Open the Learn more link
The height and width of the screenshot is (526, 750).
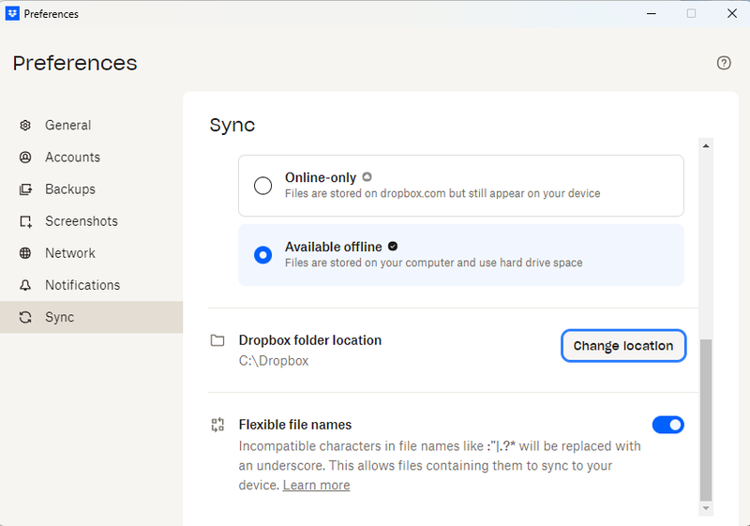tap(316, 485)
